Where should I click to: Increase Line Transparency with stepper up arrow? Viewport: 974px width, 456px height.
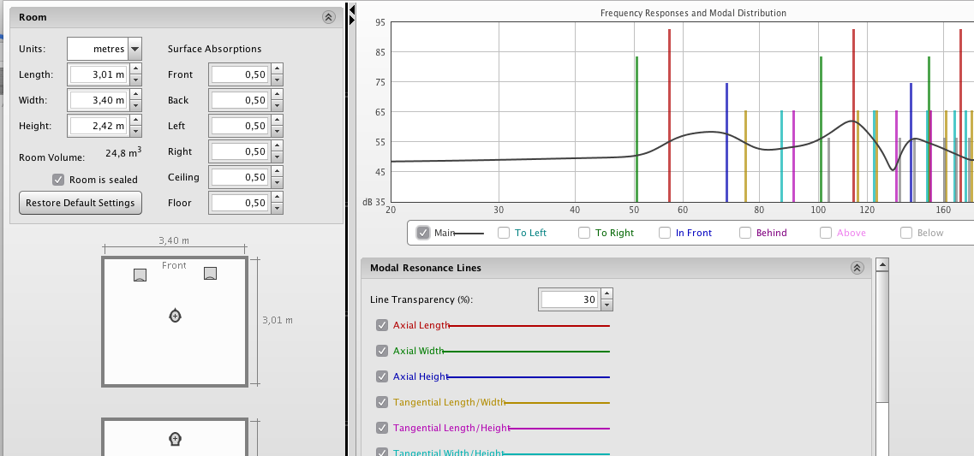point(607,294)
